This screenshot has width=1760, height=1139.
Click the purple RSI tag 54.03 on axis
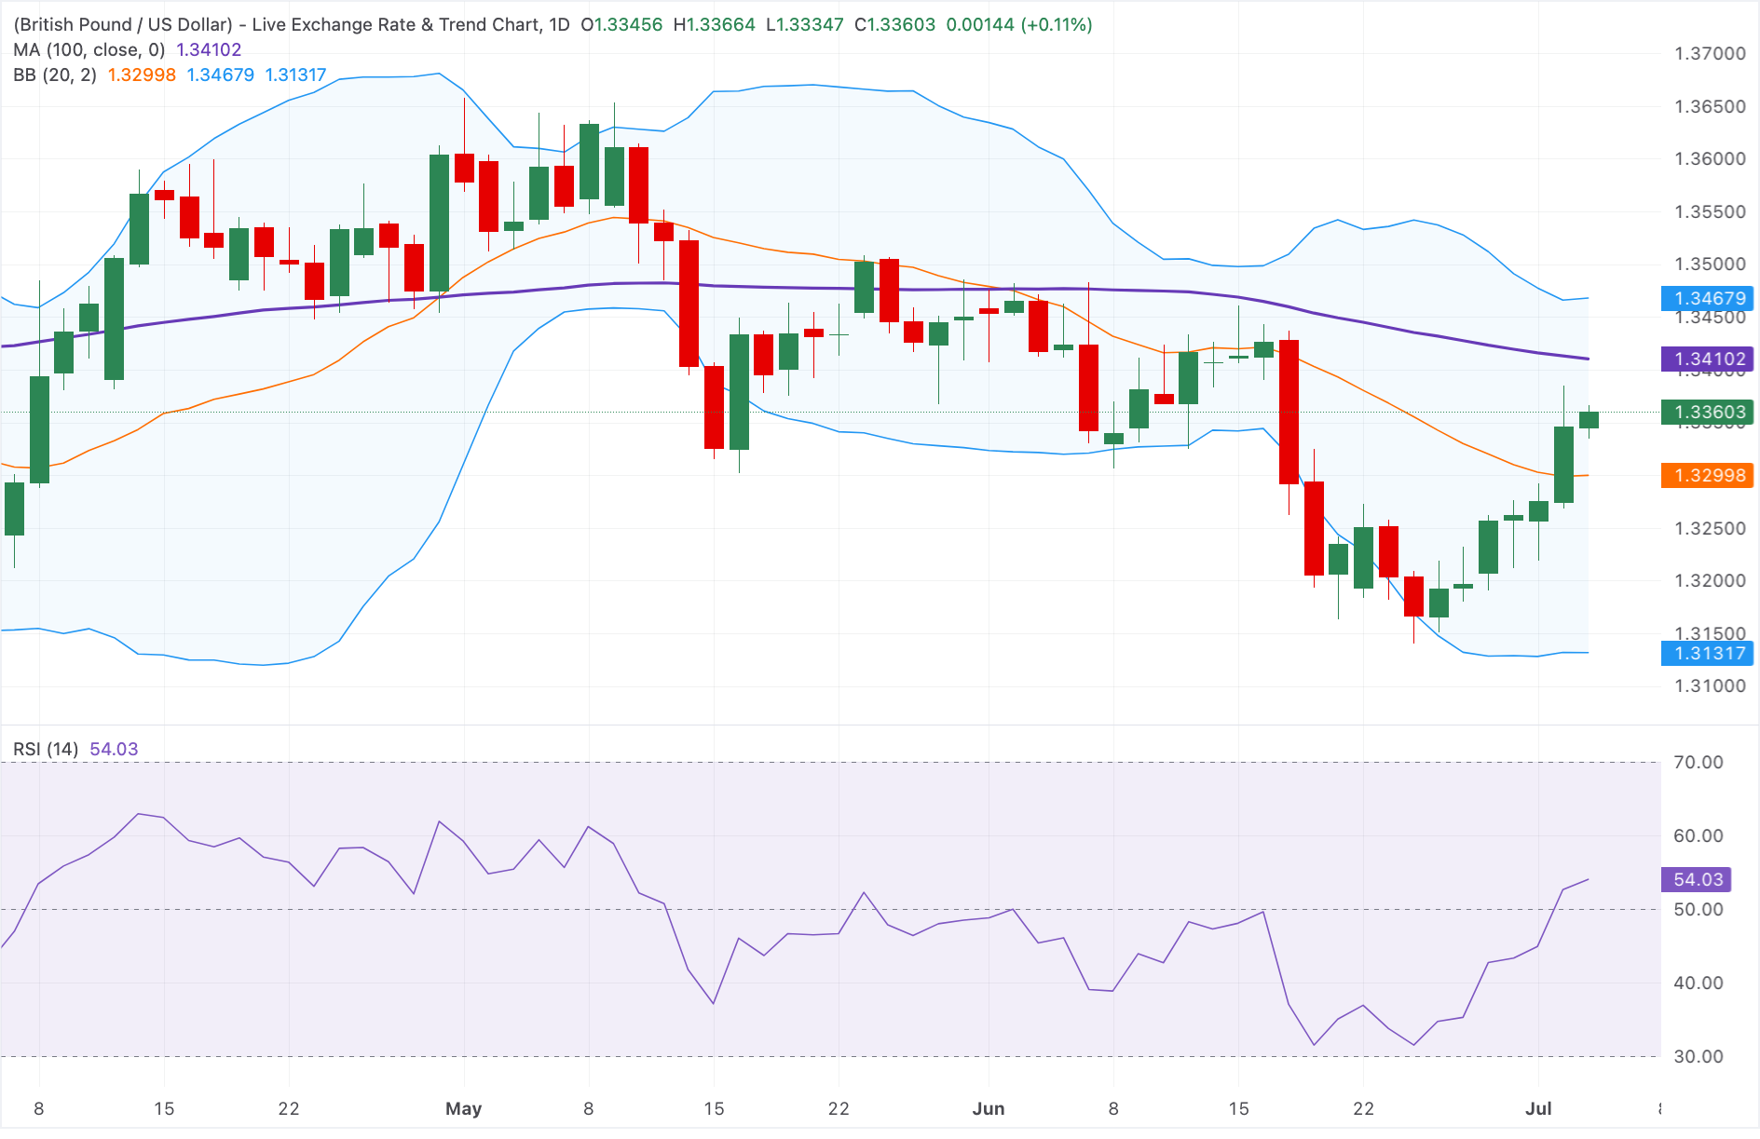[1698, 879]
